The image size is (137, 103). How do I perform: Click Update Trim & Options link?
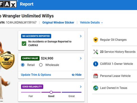(36, 75)
